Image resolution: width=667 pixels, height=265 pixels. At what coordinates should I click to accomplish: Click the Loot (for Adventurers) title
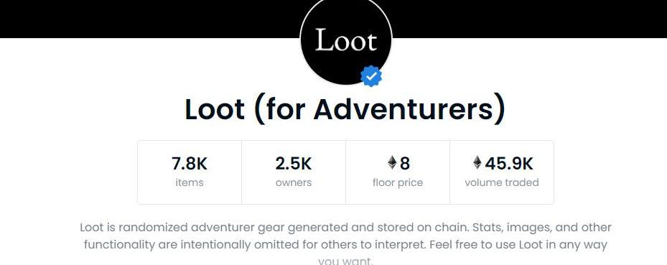coord(345,109)
